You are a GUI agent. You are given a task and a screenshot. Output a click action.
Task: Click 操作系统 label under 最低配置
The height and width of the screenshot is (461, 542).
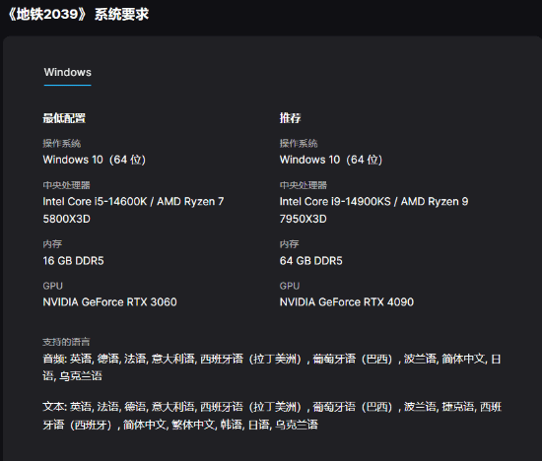pos(62,144)
